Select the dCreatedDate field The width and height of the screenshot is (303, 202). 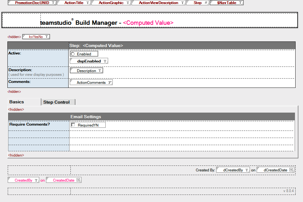coord(276,170)
